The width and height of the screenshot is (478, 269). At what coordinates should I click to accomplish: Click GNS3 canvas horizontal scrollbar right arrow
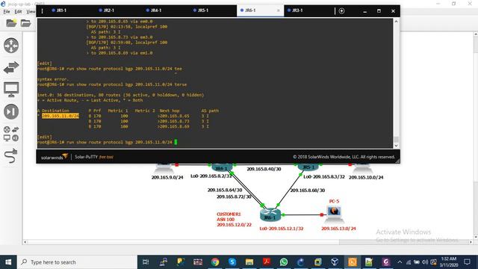click(471, 242)
